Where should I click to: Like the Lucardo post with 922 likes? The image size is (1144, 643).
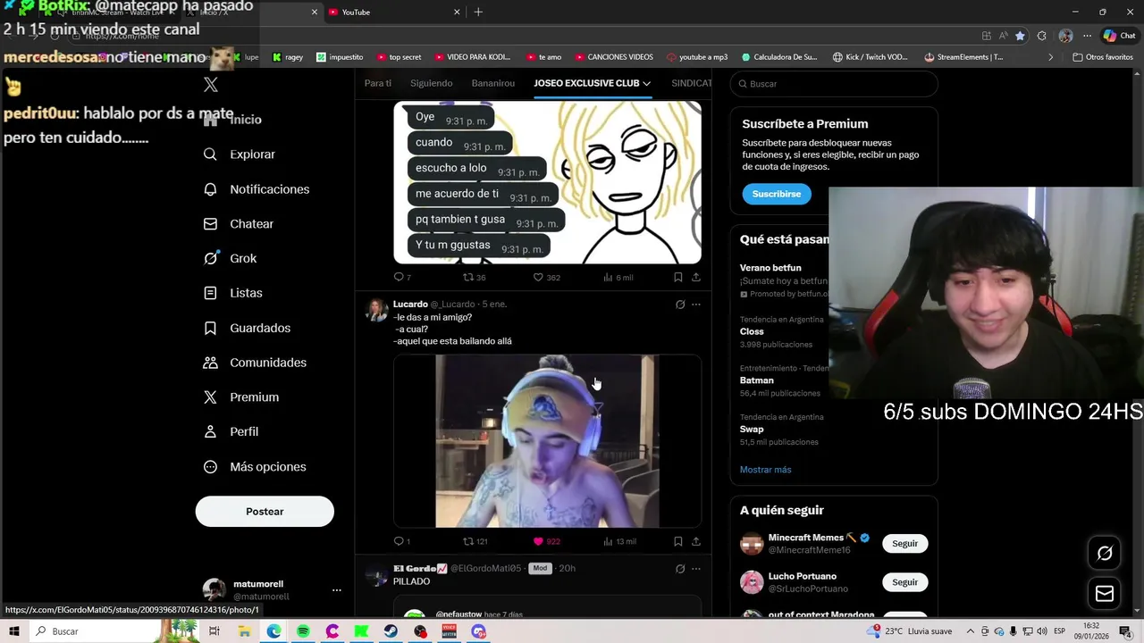[x=546, y=541]
